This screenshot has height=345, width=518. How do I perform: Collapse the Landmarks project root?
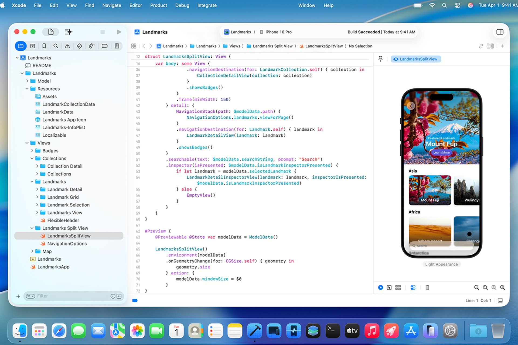pos(17,58)
